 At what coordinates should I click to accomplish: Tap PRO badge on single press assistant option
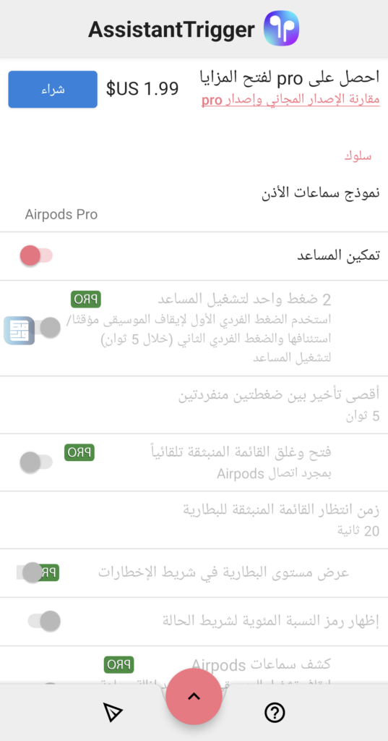[x=86, y=299]
